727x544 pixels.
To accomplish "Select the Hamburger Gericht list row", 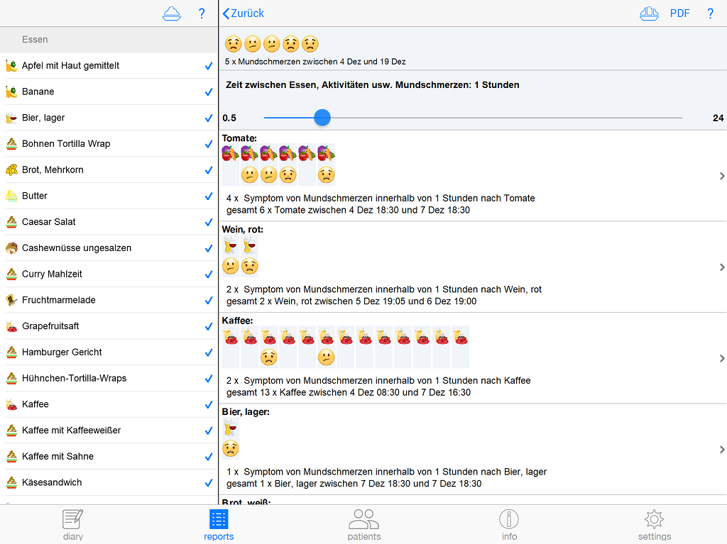I will click(109, 353).
